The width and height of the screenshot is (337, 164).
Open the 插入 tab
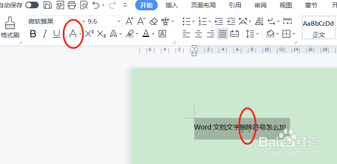pos(172,5)
